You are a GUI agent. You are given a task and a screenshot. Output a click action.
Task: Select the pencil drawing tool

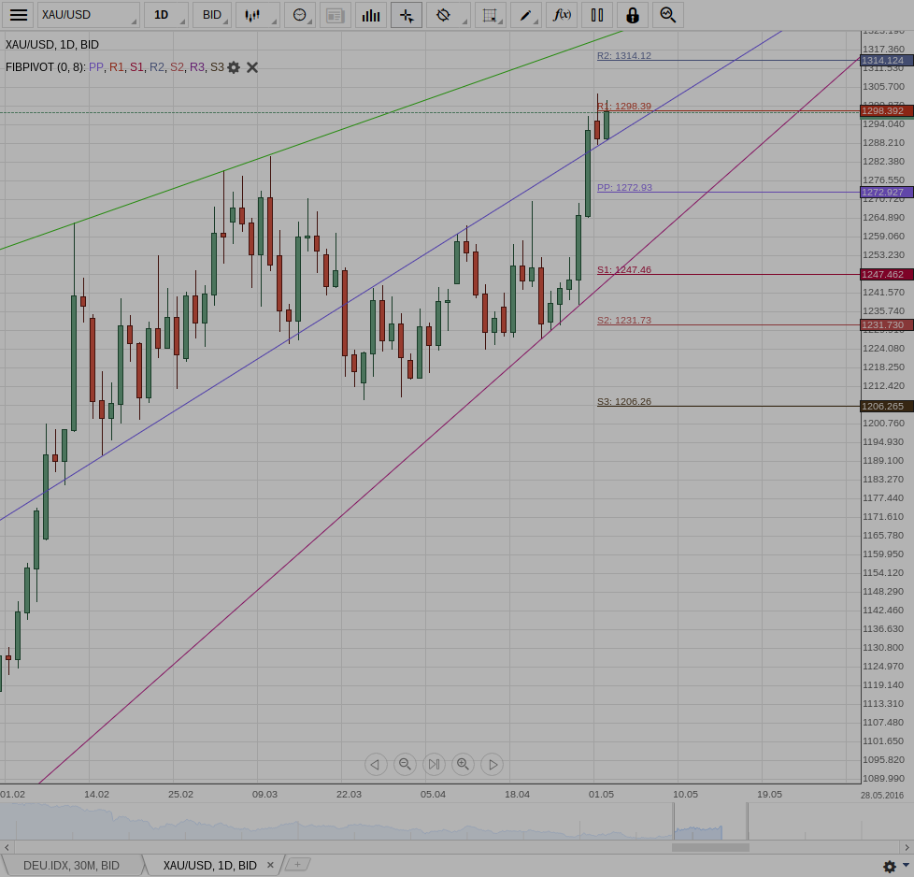pyautogui.click(x=526, y=15)
